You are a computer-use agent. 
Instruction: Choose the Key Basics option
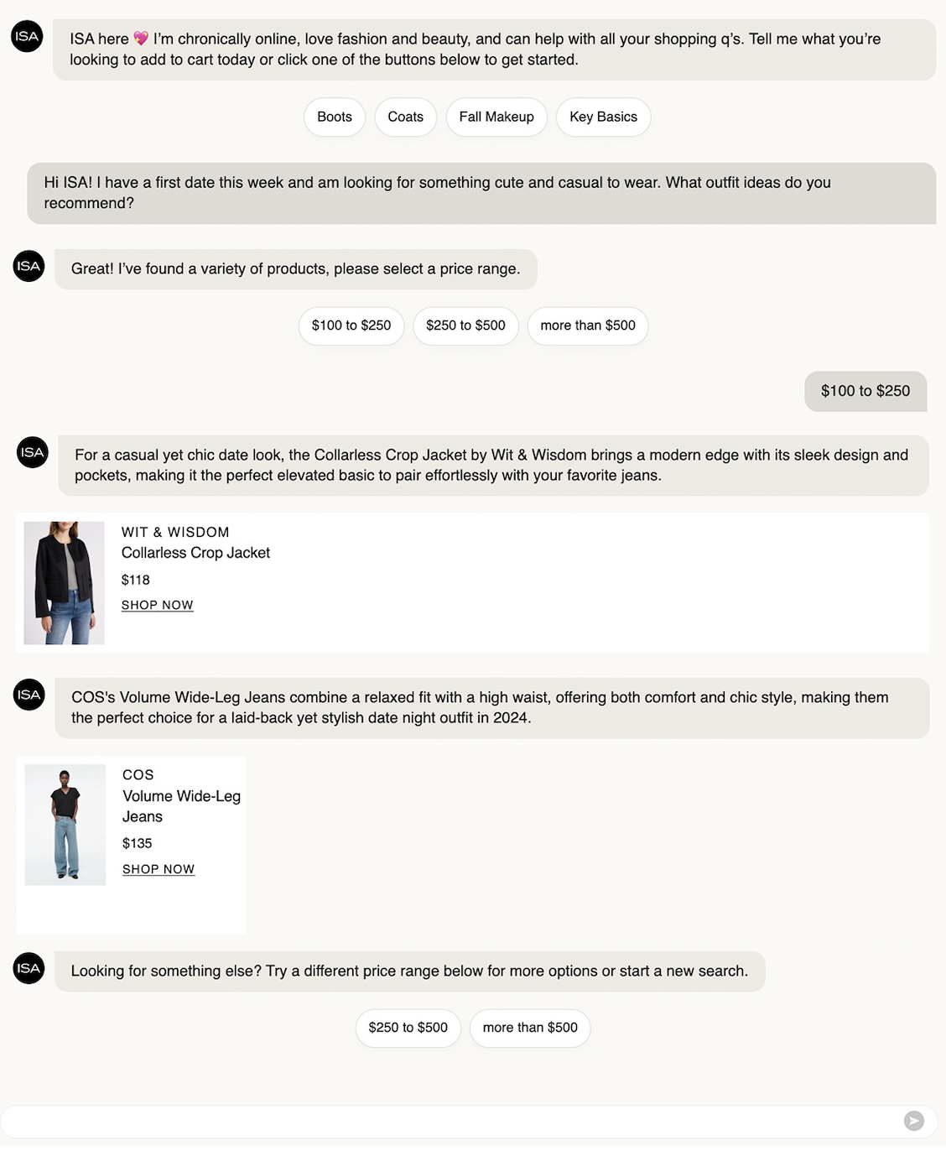coord(603,117)
